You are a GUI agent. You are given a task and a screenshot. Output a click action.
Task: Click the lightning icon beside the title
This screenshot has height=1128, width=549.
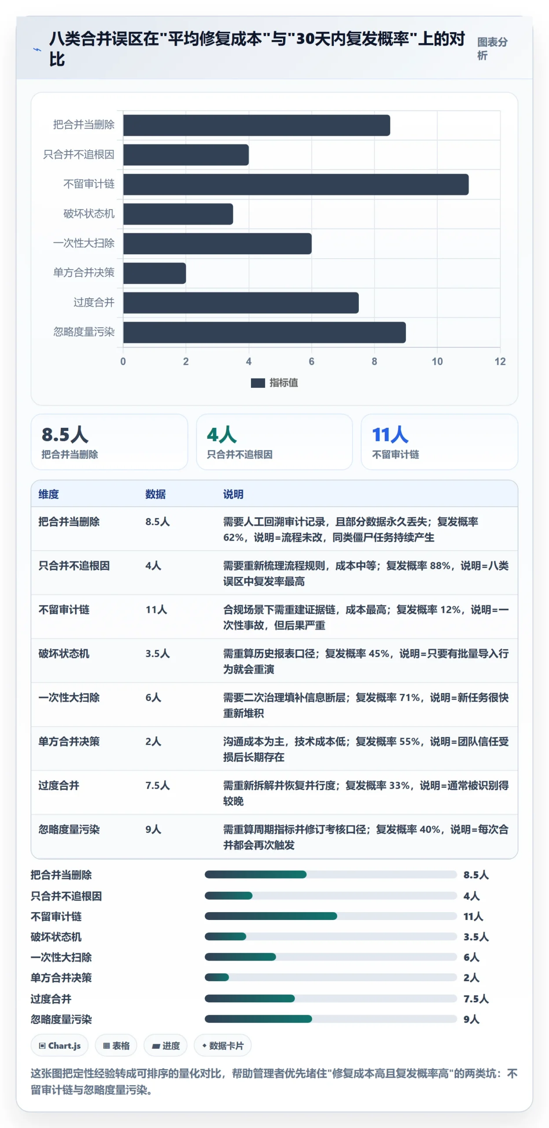point(37,49)
